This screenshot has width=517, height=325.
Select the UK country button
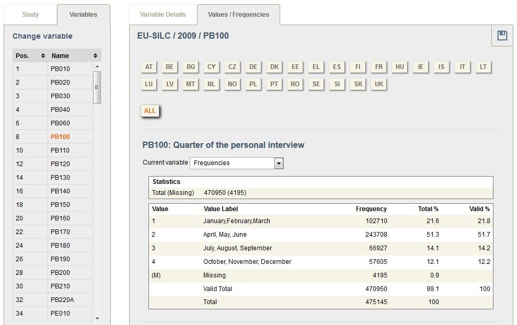point(379,84)
